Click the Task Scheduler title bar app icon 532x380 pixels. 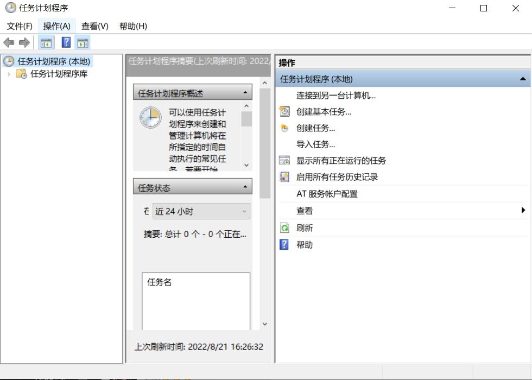tap(10, 8)
